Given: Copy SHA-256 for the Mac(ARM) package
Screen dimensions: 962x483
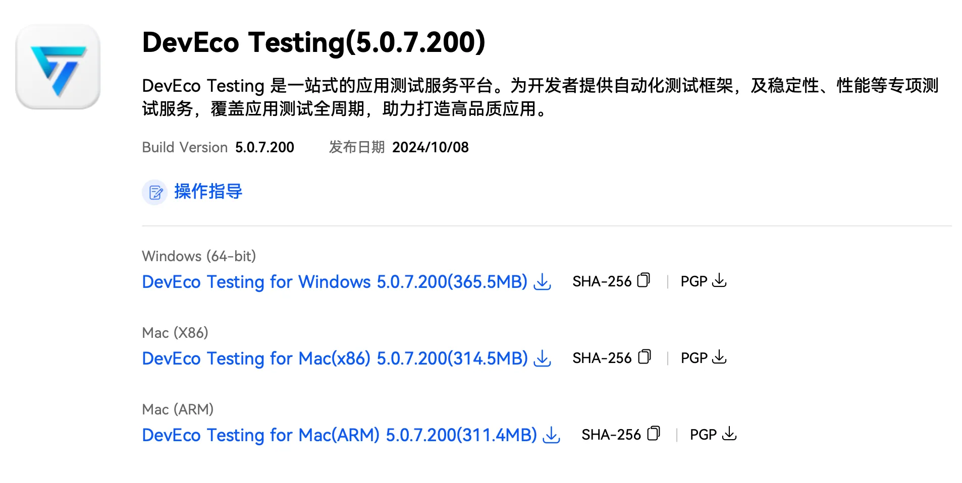Looking at the screenshot, I should 654,434.
